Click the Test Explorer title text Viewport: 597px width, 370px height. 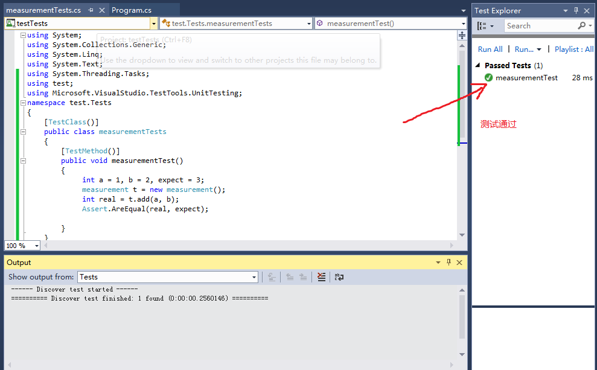coord(497,11)
